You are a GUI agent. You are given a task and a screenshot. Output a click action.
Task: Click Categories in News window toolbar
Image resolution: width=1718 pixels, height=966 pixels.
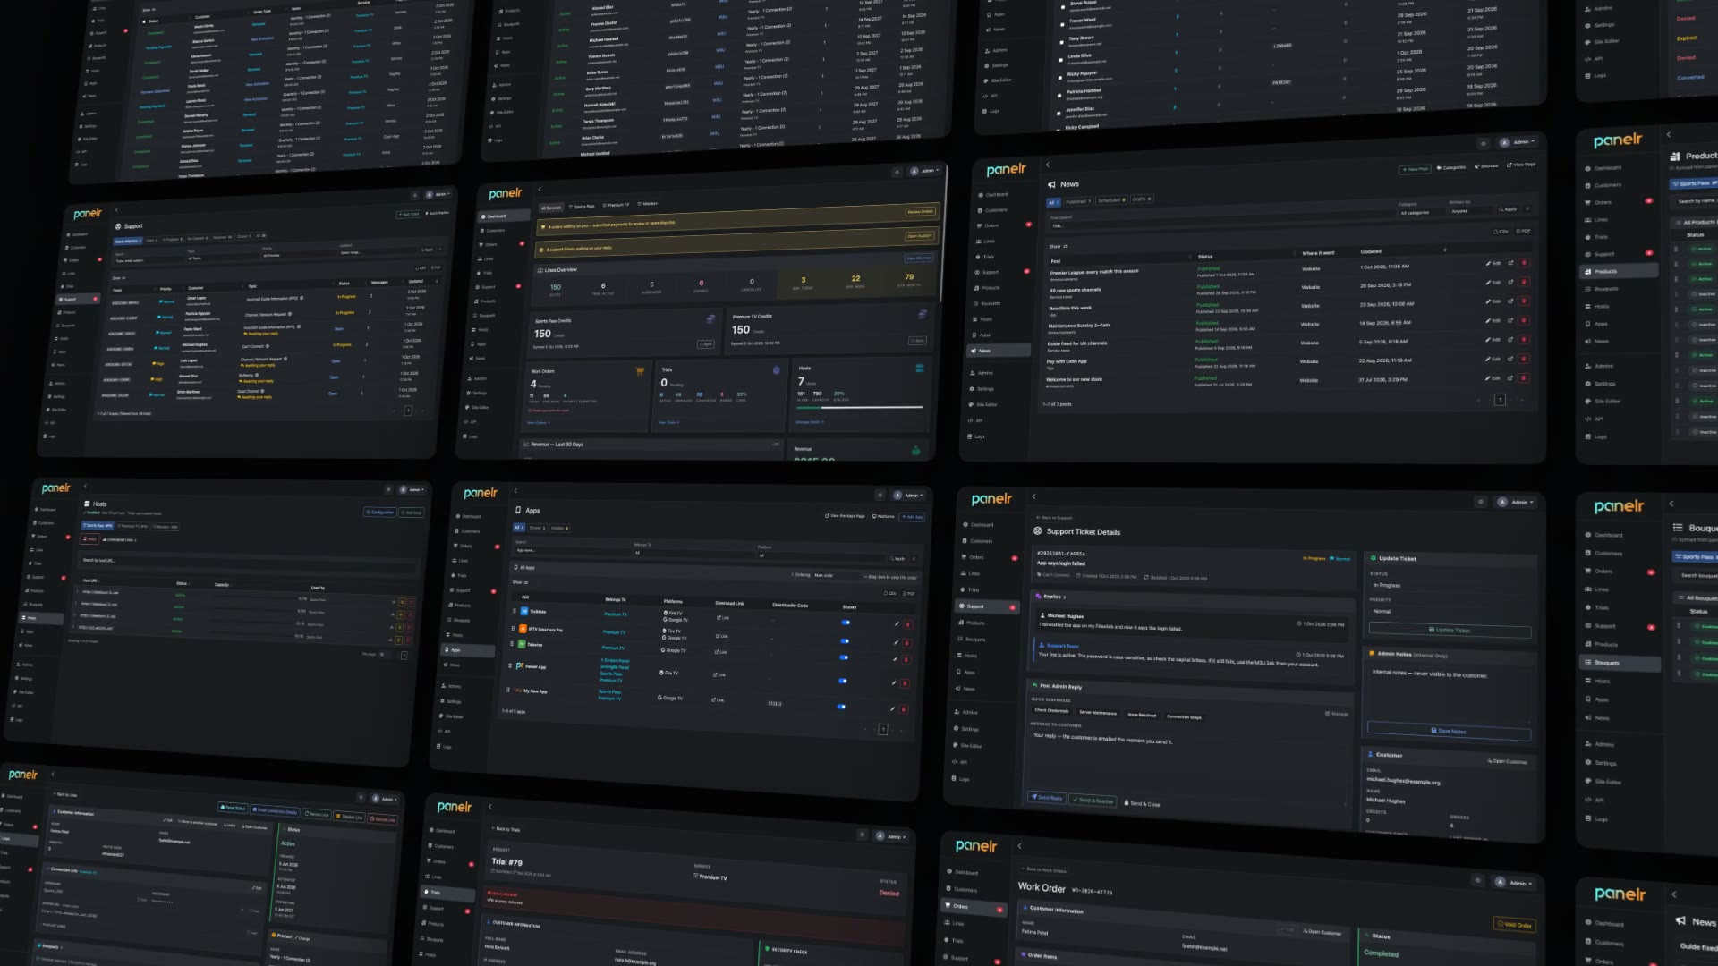1451,167
